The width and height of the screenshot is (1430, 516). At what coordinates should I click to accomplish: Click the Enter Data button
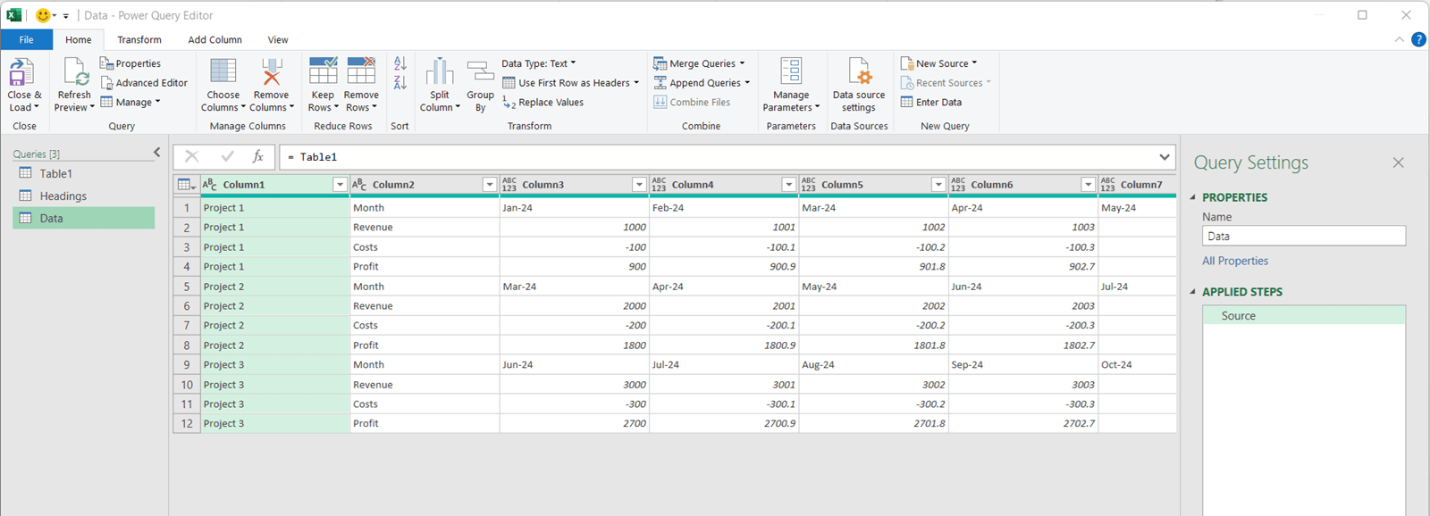pos(931,103)
